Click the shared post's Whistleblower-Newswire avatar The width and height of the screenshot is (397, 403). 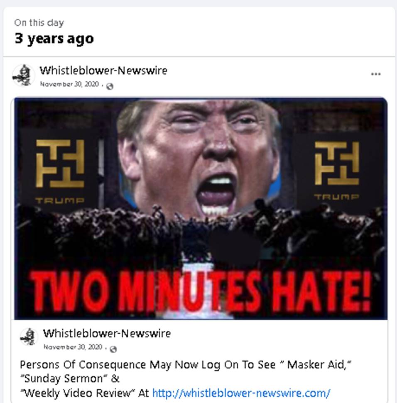(29, 337)
